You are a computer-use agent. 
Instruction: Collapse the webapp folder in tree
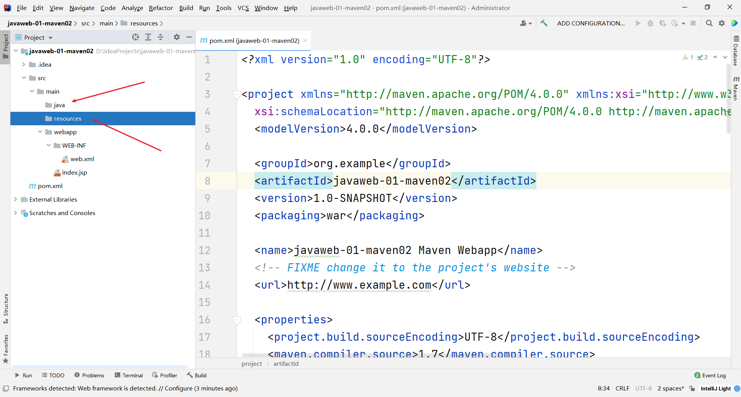pos(40,132)
